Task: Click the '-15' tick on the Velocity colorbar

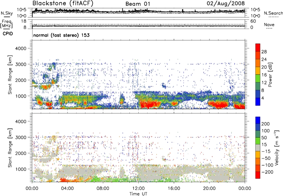Action: (266, 151)
